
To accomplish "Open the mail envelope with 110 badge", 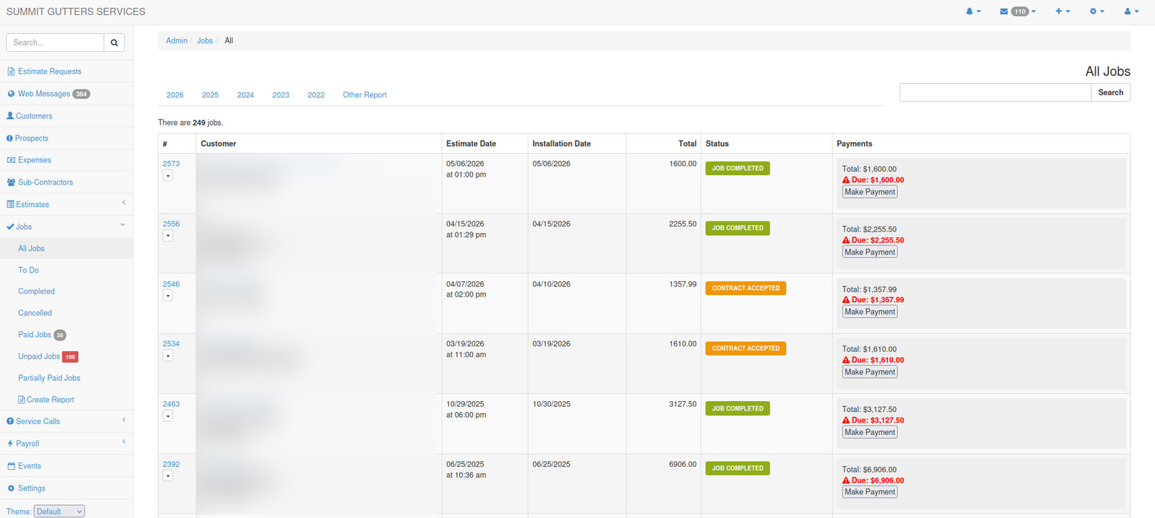I will pos(1018,12).
